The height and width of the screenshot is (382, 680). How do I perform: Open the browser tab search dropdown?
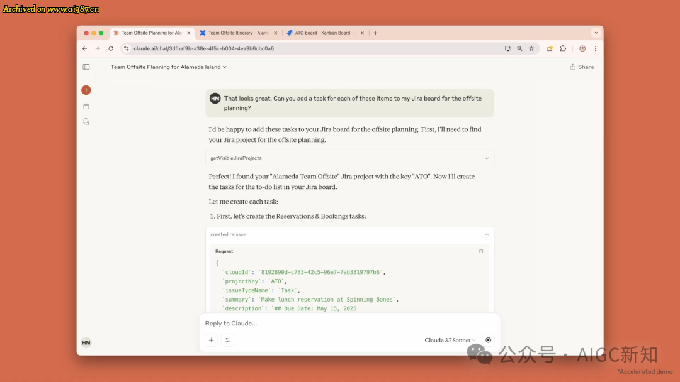tap(596, 33)
